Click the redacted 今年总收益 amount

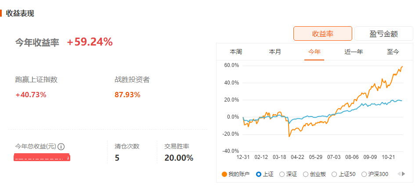click(x=42, y=157)
